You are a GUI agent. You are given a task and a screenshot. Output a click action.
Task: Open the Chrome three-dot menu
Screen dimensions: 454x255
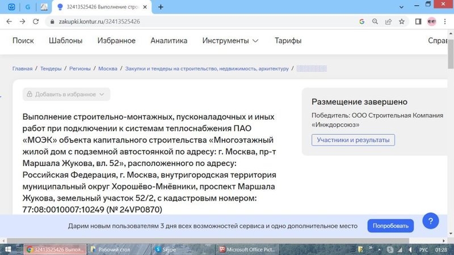tap(445, 22)
